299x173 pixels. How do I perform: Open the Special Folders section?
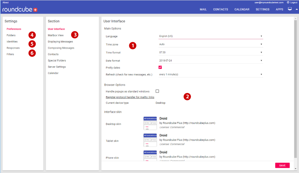tap(57, 60)
